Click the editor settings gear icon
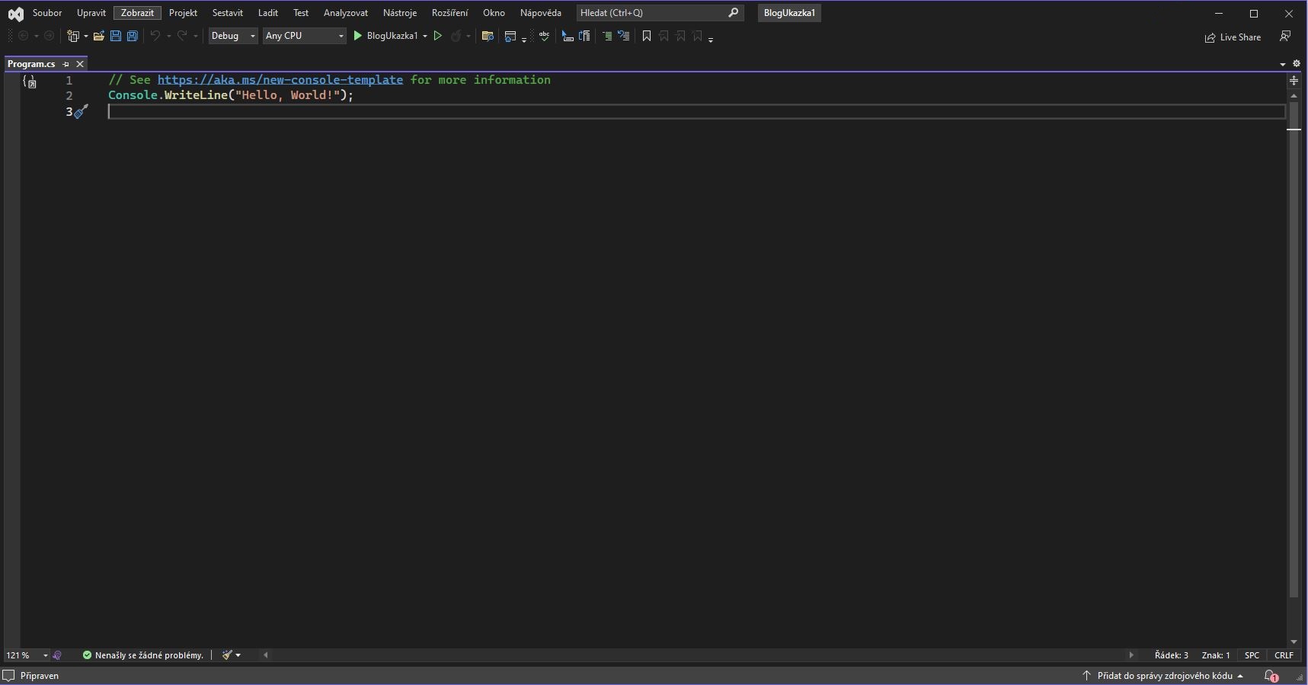Image resolution: width=1308 pixels, height=685 pixels. 1297,64
